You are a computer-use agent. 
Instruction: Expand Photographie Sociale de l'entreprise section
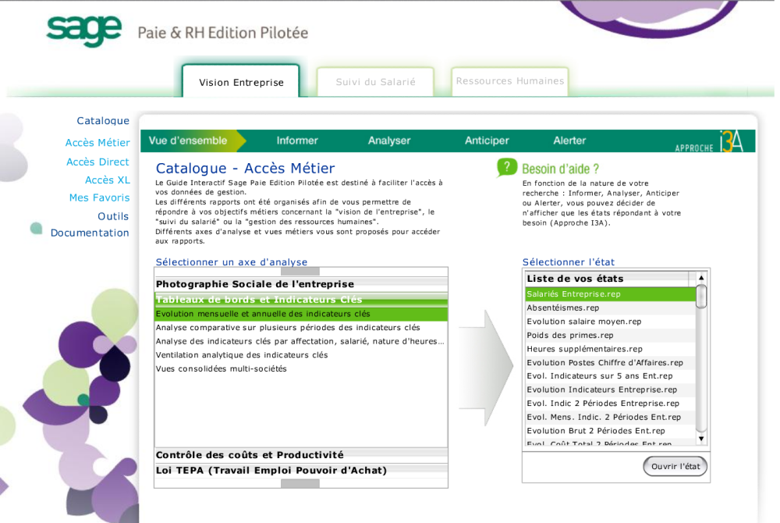tap(301, 284)
